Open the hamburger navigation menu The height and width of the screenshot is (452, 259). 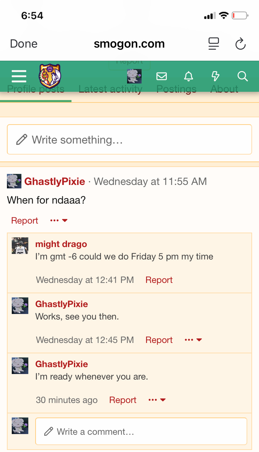(19, 76)
